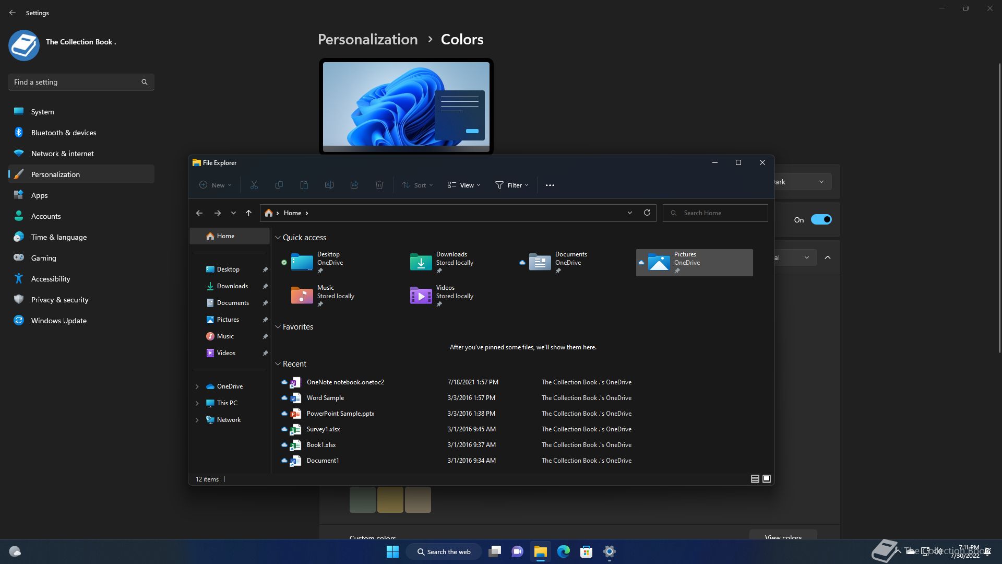
Task: Go back with File Explorer back arrow
Action: pyautogui.click(x=199, y=213)
